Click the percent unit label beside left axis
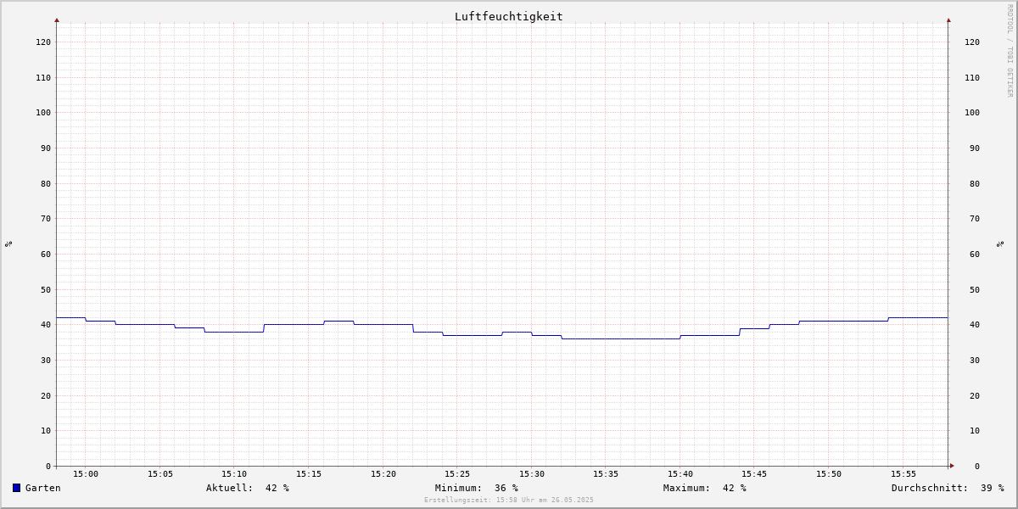Screen dimensions: 1018x509 tap(8, 244)
